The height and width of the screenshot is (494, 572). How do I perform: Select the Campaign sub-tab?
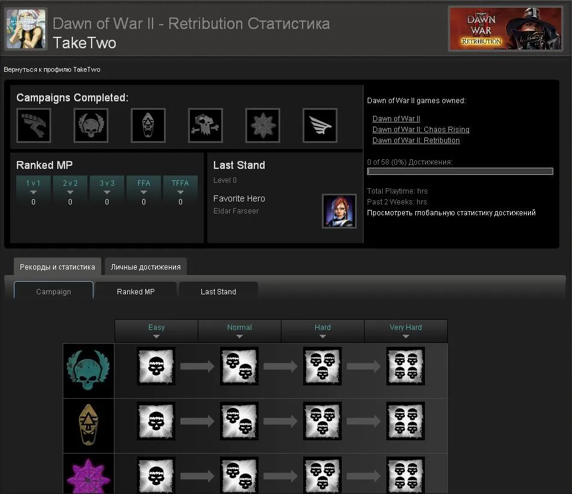[x=54, y=291]
